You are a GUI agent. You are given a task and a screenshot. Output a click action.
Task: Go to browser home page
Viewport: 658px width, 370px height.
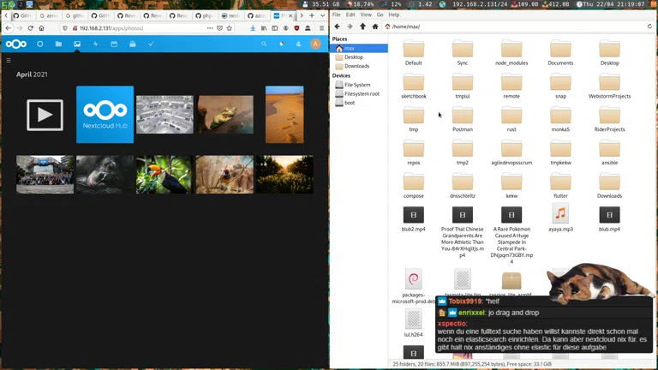coord(41,28)
